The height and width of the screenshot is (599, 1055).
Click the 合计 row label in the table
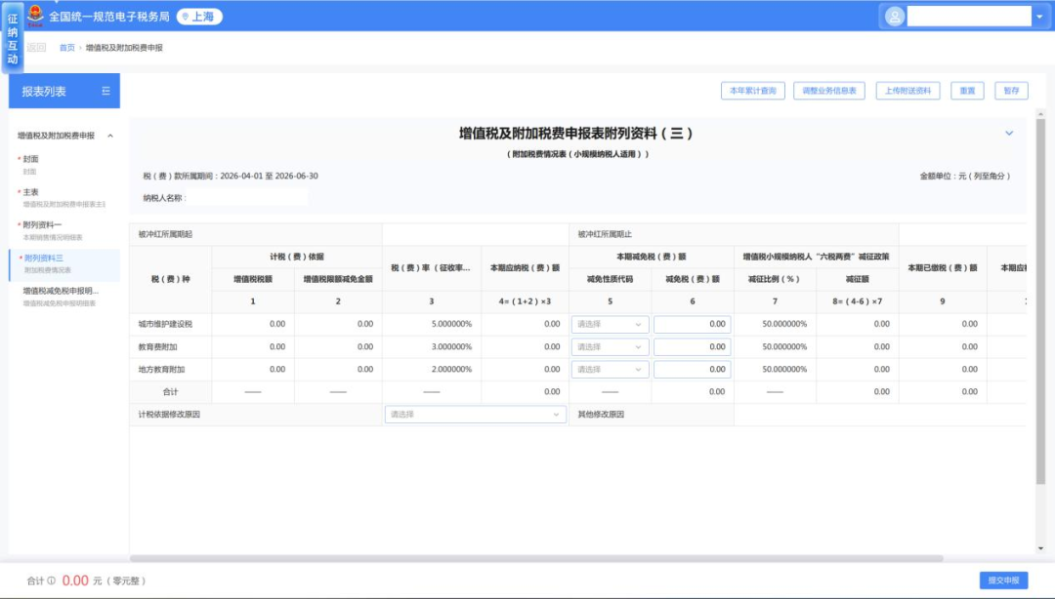(x=170, y=392)
